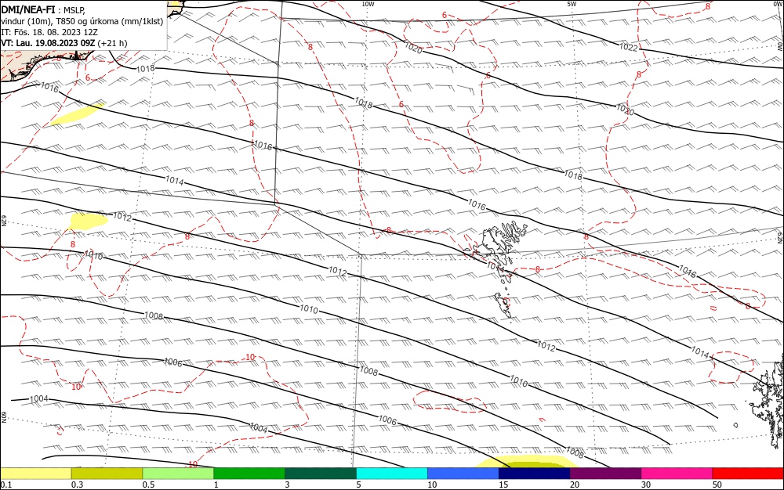Select the olive 0.3–0.5 legend swatch
The image size is (784, 490).
point(107,473)
